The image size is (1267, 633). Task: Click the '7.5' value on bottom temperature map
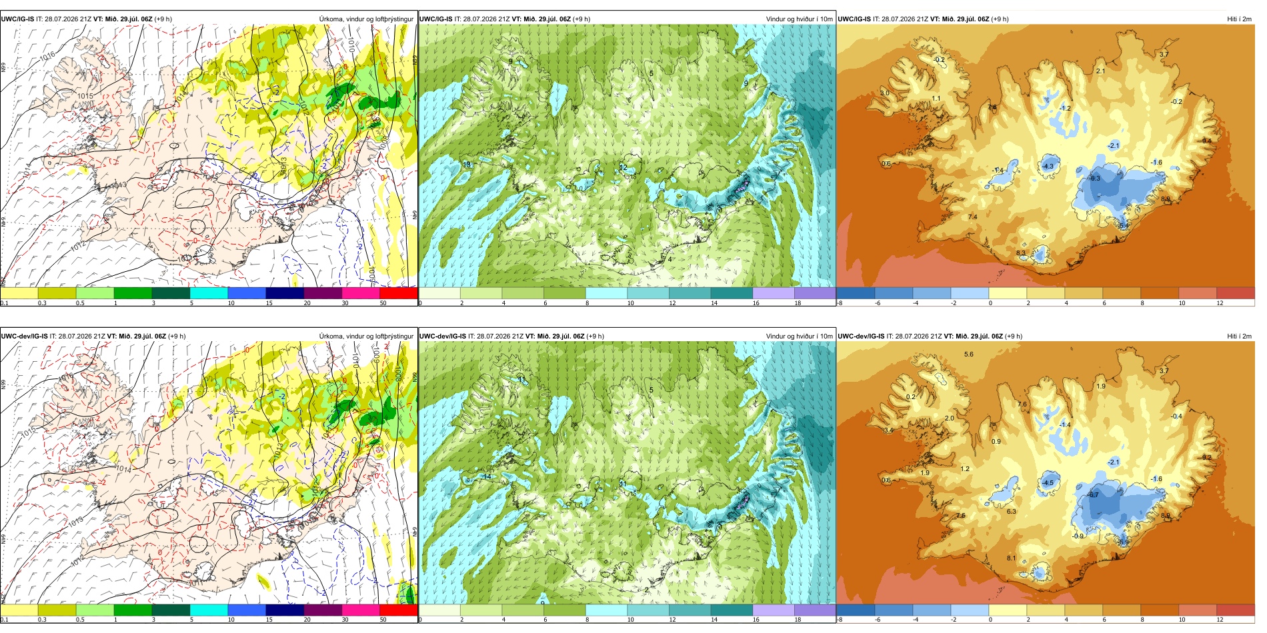click(x=961, y=516)
